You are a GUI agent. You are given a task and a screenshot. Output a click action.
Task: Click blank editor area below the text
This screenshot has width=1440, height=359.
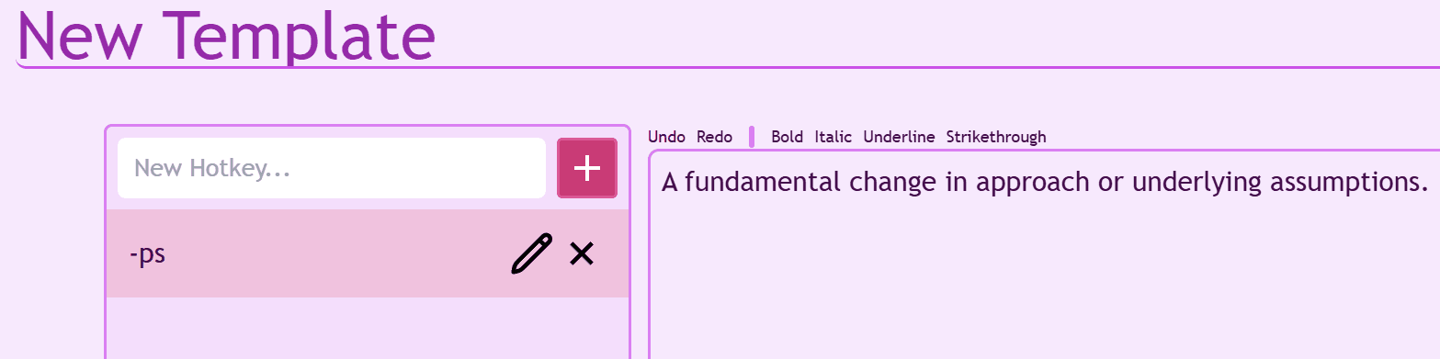(1043, 285)
